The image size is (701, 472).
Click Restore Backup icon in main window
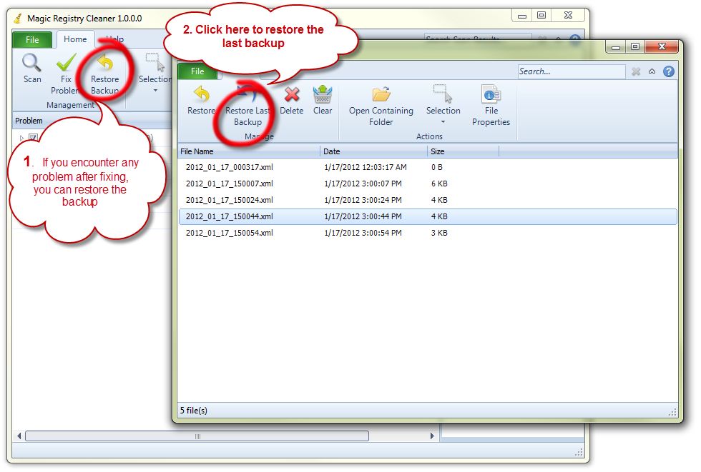104,63
